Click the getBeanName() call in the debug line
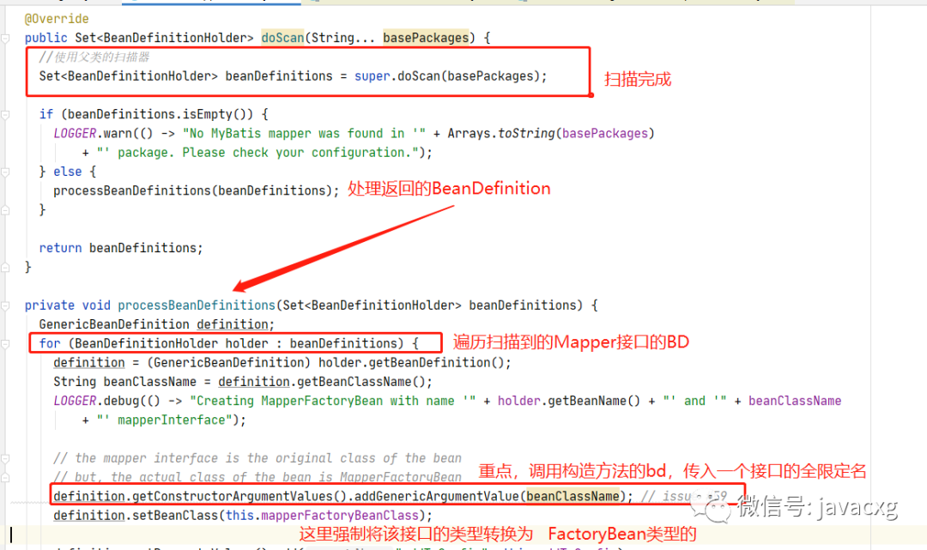This screenshot has width=927, height=550. tap(594, 401)
